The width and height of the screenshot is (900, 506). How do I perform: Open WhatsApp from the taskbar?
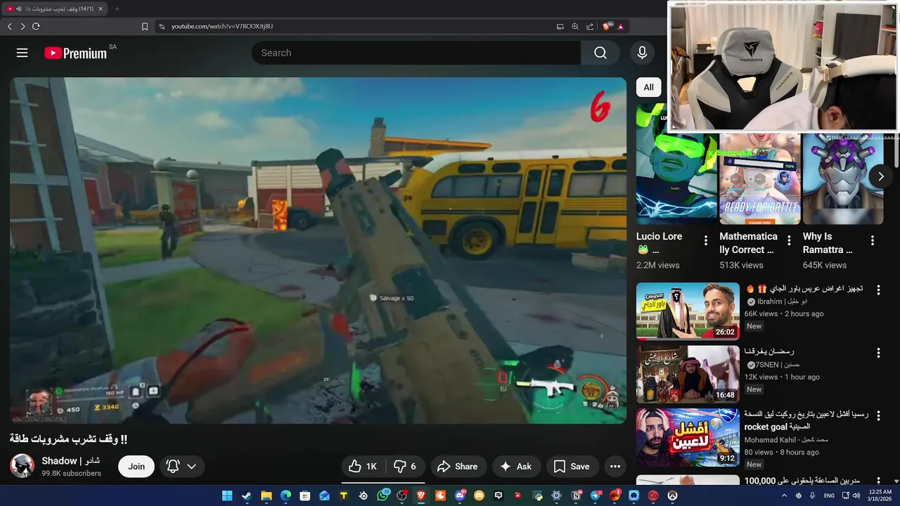point(382,495)
